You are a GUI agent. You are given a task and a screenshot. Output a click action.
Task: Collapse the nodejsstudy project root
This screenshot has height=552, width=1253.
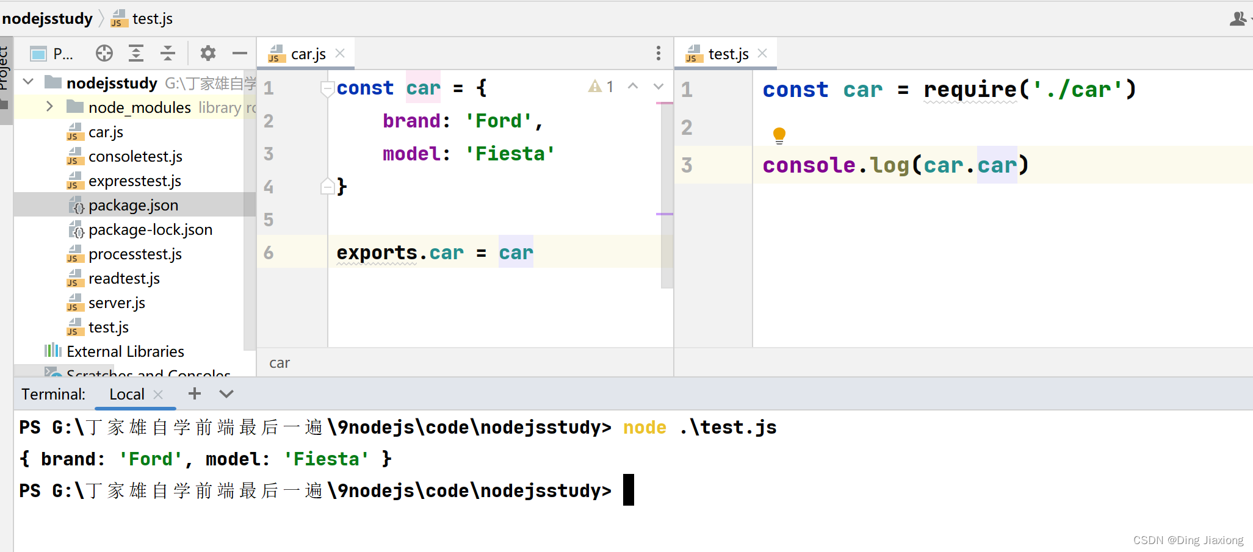[28, 82]
